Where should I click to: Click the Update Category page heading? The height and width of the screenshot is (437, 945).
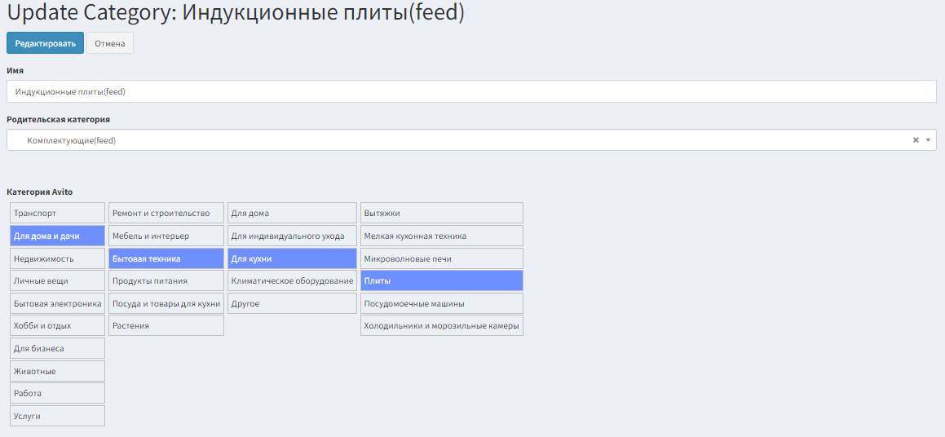(236, 13)
